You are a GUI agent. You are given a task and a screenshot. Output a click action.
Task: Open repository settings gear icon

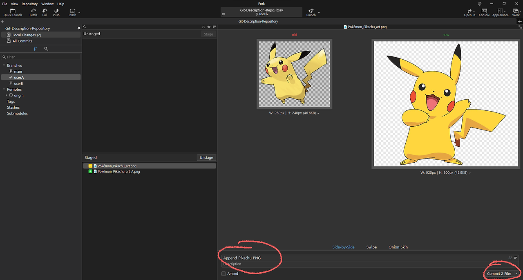(x=79, y=28)
